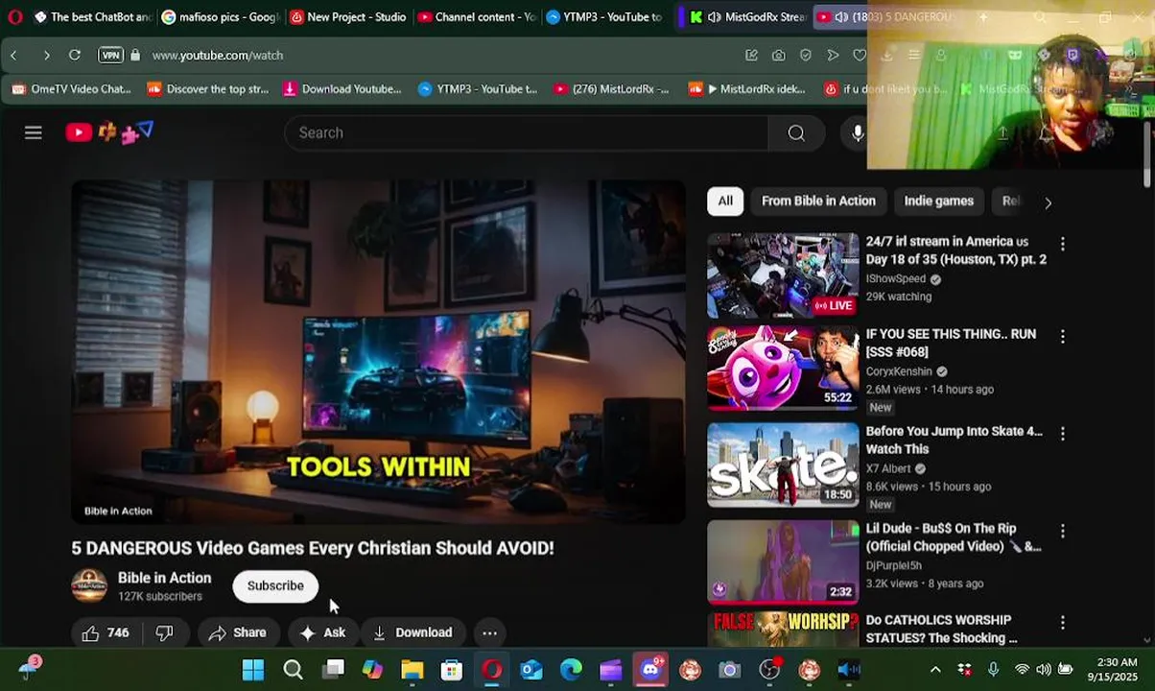1155x691 pixels.
Task: Switch to the YTMP3 browser tab
Action: 604,16
